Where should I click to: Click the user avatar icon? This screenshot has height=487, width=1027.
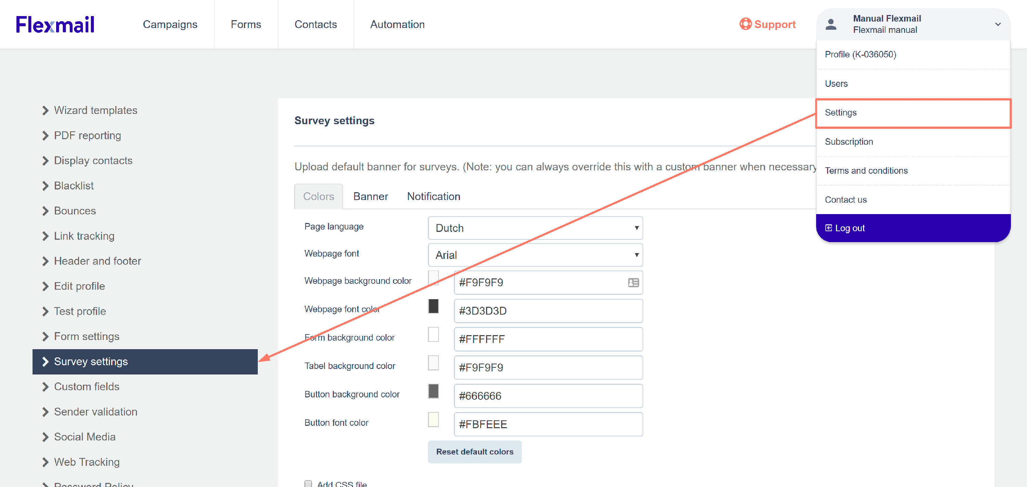[x=831, y=24]
